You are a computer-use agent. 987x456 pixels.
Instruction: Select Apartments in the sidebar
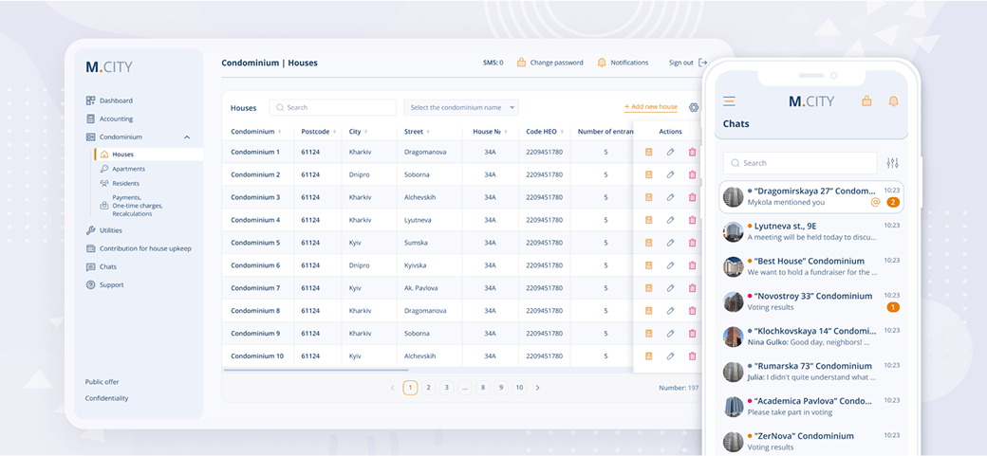pyautogui.click(x=128, y=169)
